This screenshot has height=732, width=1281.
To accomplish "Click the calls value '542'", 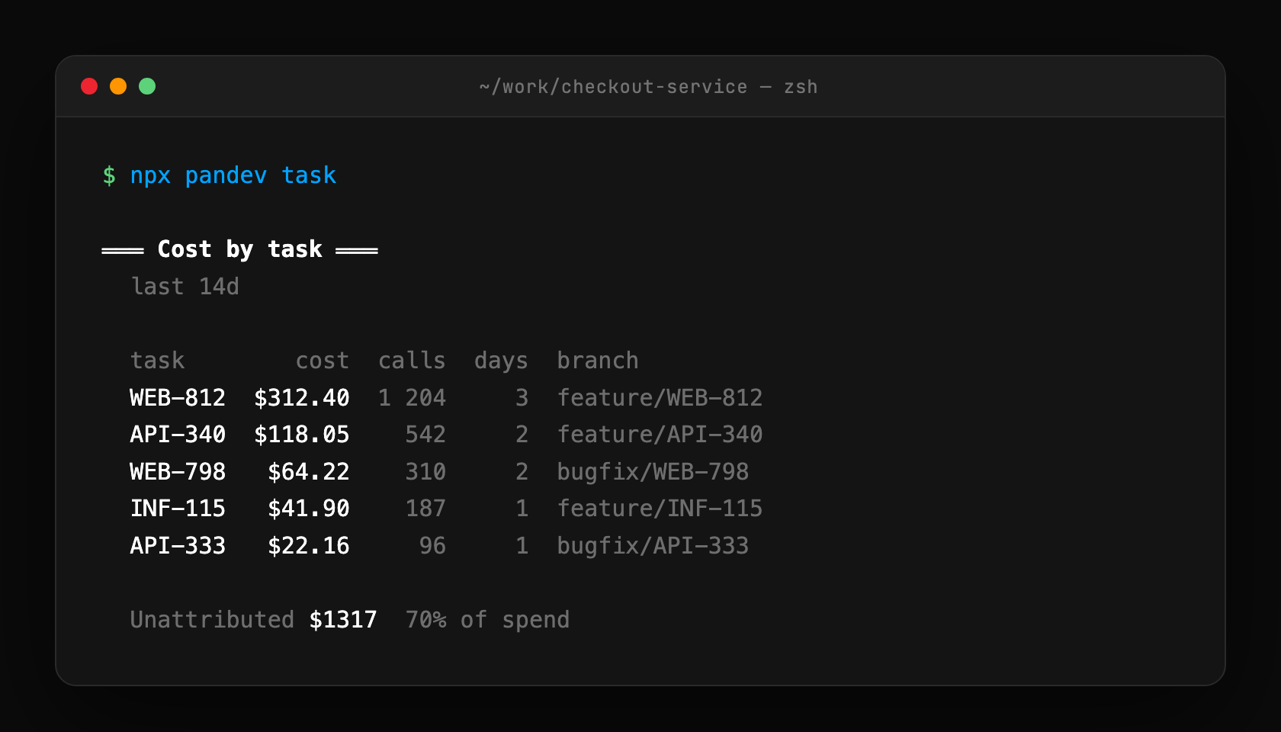I will click(425, 435).
